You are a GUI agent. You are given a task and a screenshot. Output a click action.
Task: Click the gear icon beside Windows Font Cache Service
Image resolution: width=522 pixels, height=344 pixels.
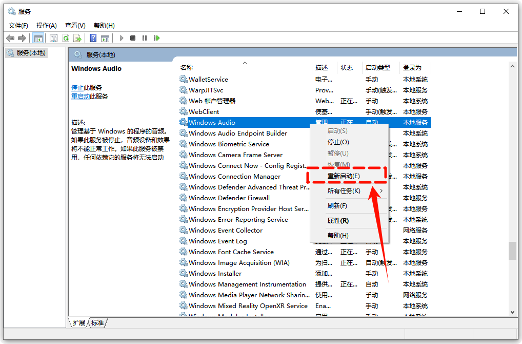point(184,252)
